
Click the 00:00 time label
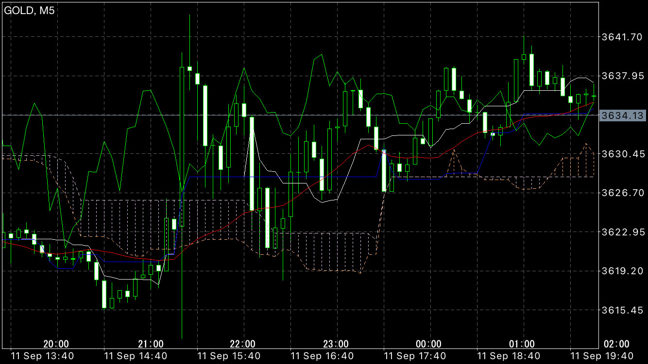[429, 344]
